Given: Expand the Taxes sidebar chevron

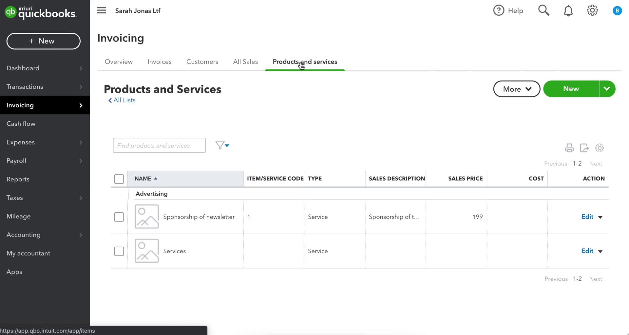Looking at the screenshot, I should click(81, 198).
